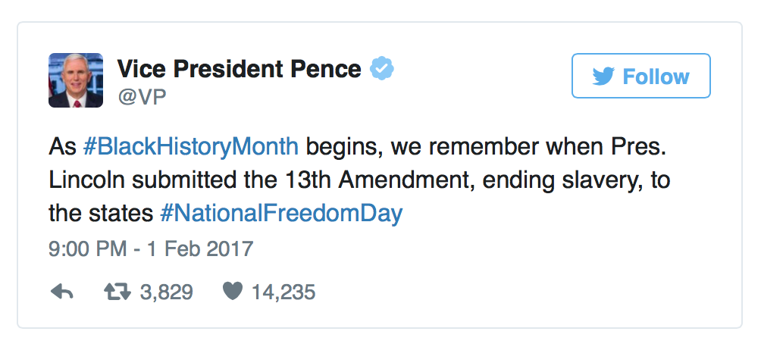Open the #BlackHistoryMonth hashtag

(x=189, y=145)
